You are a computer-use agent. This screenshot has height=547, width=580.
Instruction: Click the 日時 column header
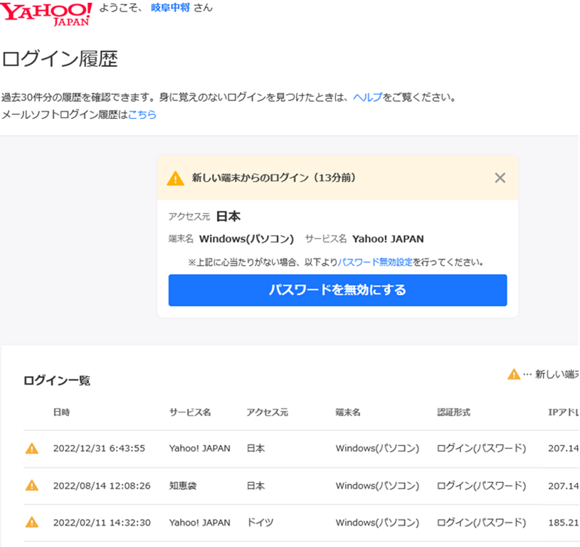[62, 412]
